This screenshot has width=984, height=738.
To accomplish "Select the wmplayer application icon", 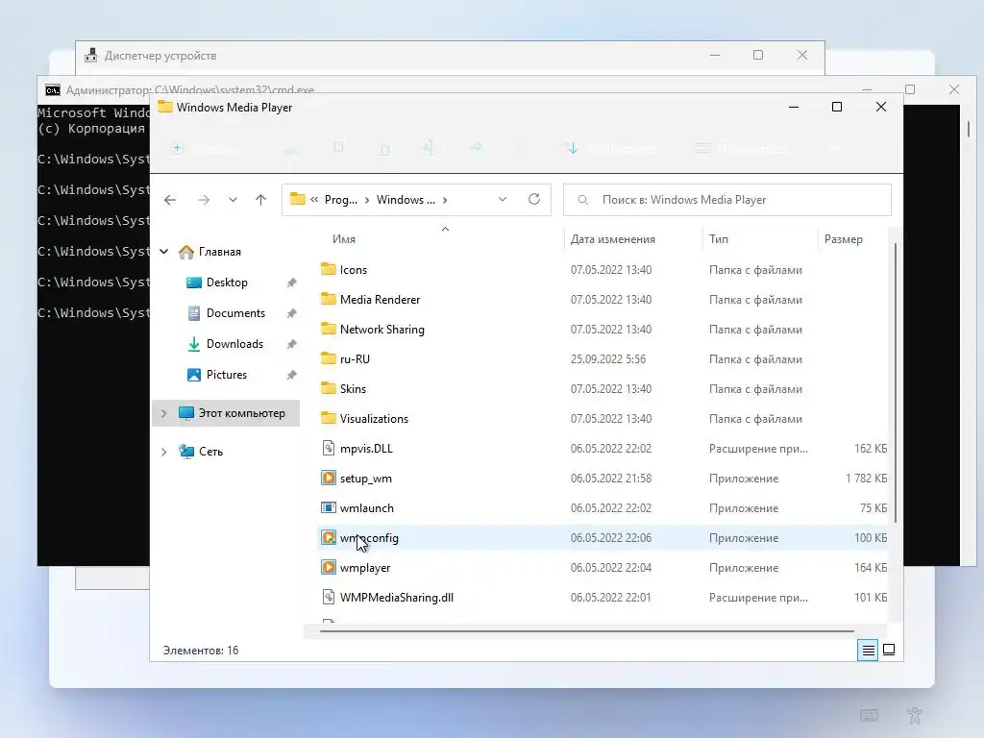I will pos(329,567).
